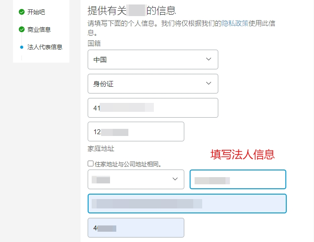Viewport: 314px width, 242px height.
Task: Click blue dot beside 法人代表信息
Action: [21, 47]
